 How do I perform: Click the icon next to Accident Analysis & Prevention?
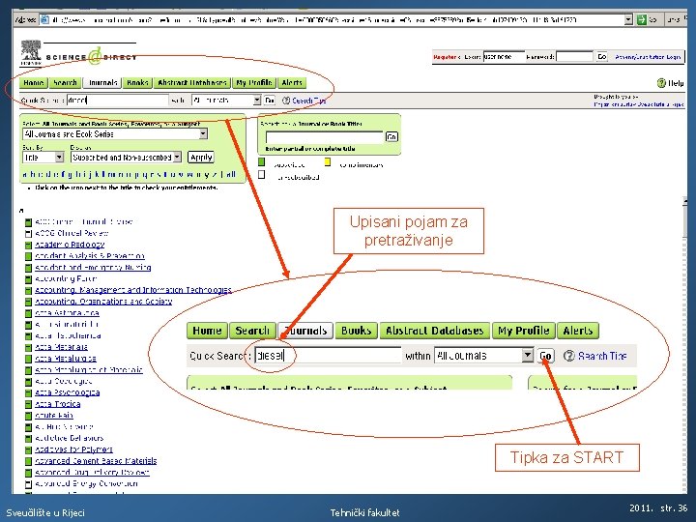pos(28,256)
